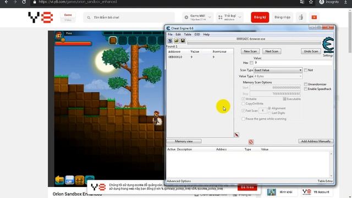Click the Stop address field
Screen dimensions: 352x198
click(275, 94)
